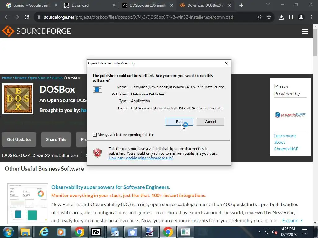Close the Download tab
Image resolution: width=318 pixels, height=238 pixels.
[114, 6]
